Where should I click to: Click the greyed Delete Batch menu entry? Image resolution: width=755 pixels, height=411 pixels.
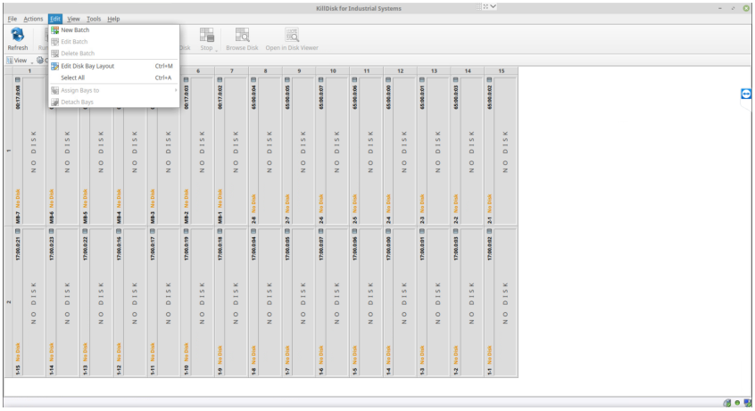pyautogui.click(x=114, y=53)
